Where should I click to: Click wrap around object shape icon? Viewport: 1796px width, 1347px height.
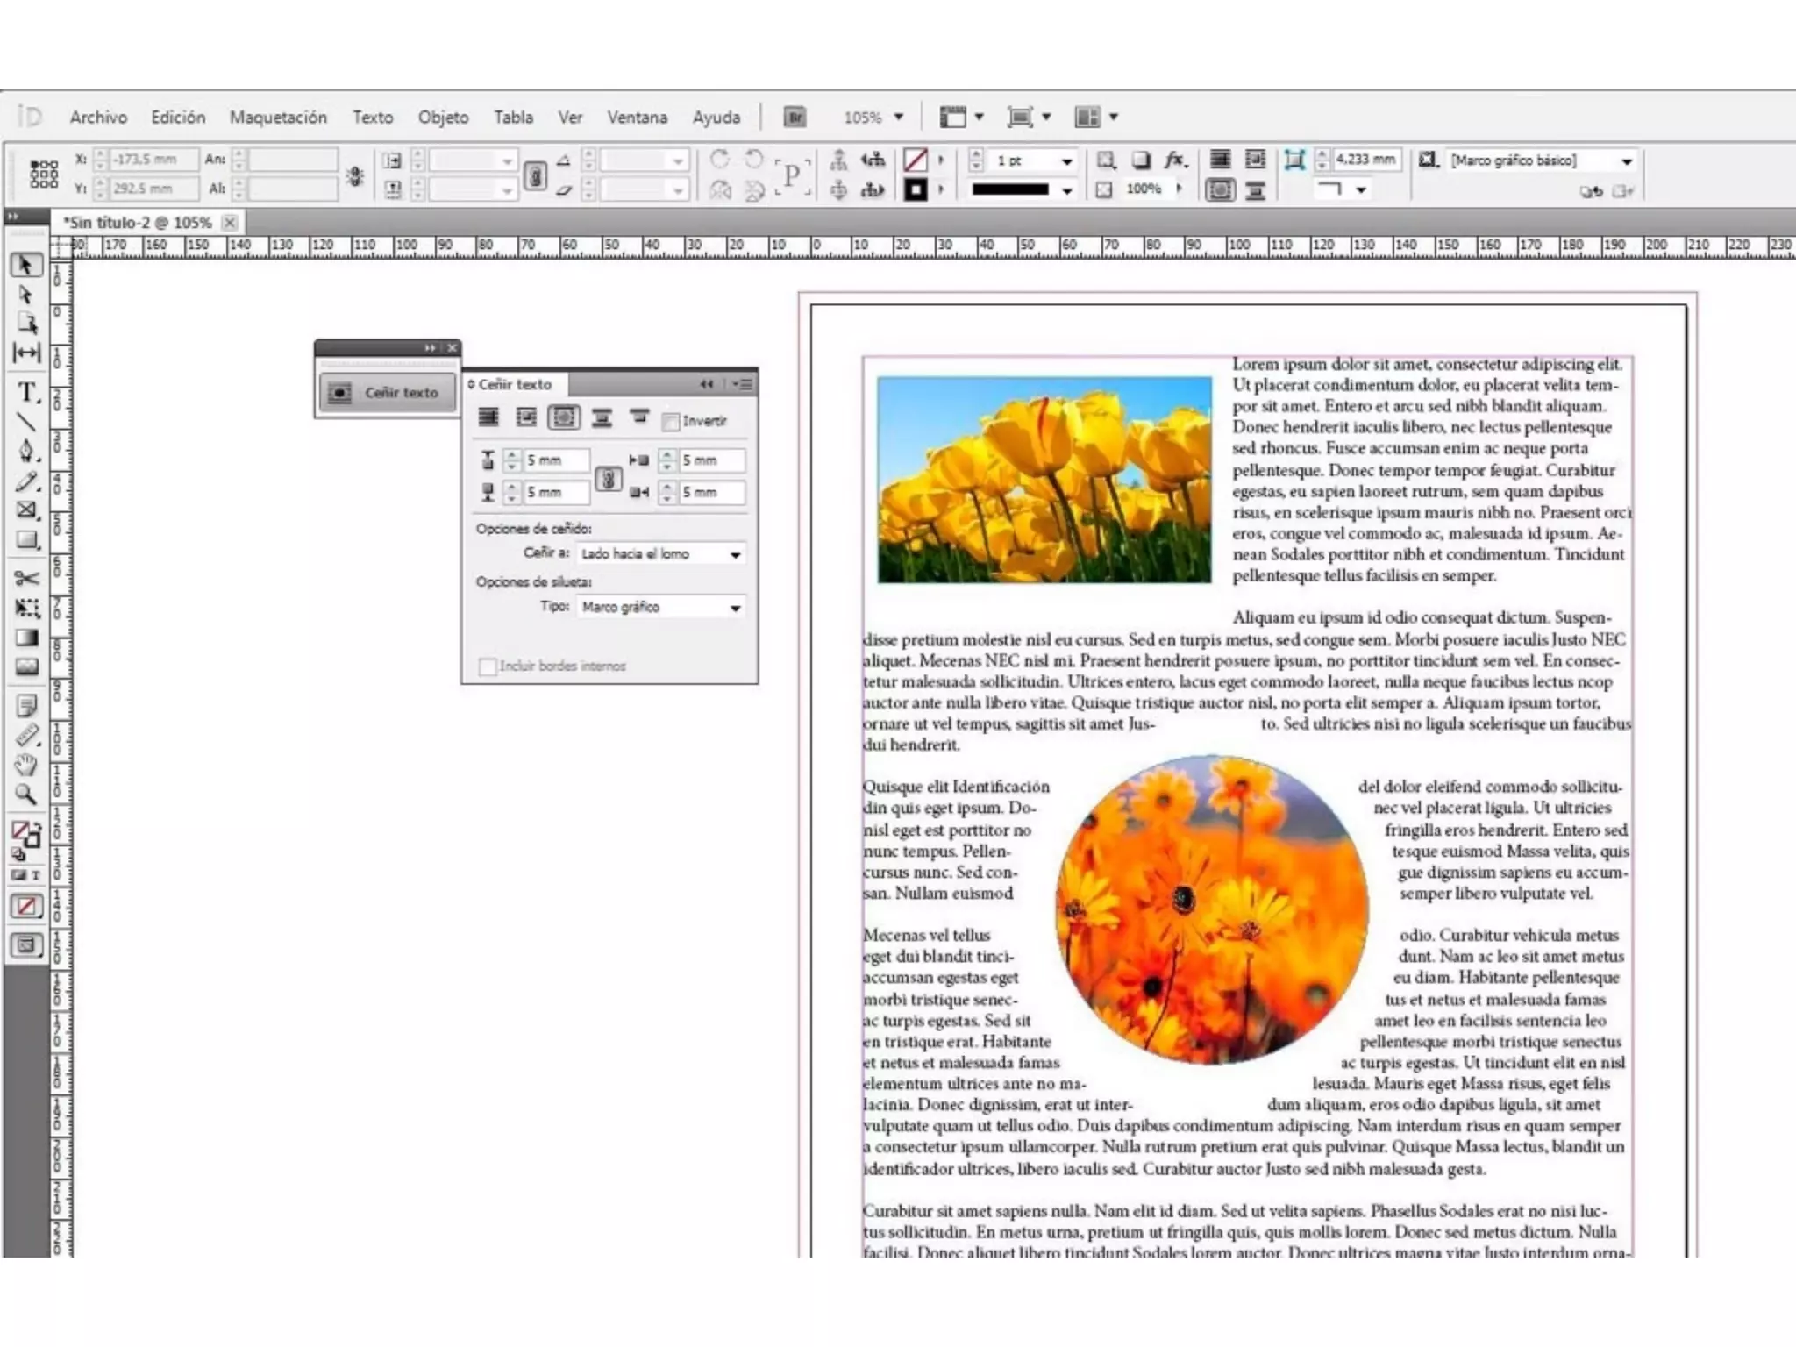pos(564,417)
